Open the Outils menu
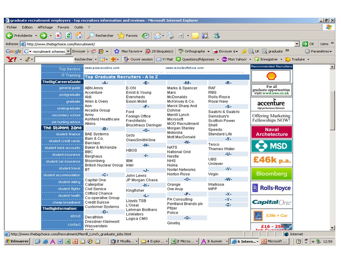 [x=79, y=27]
